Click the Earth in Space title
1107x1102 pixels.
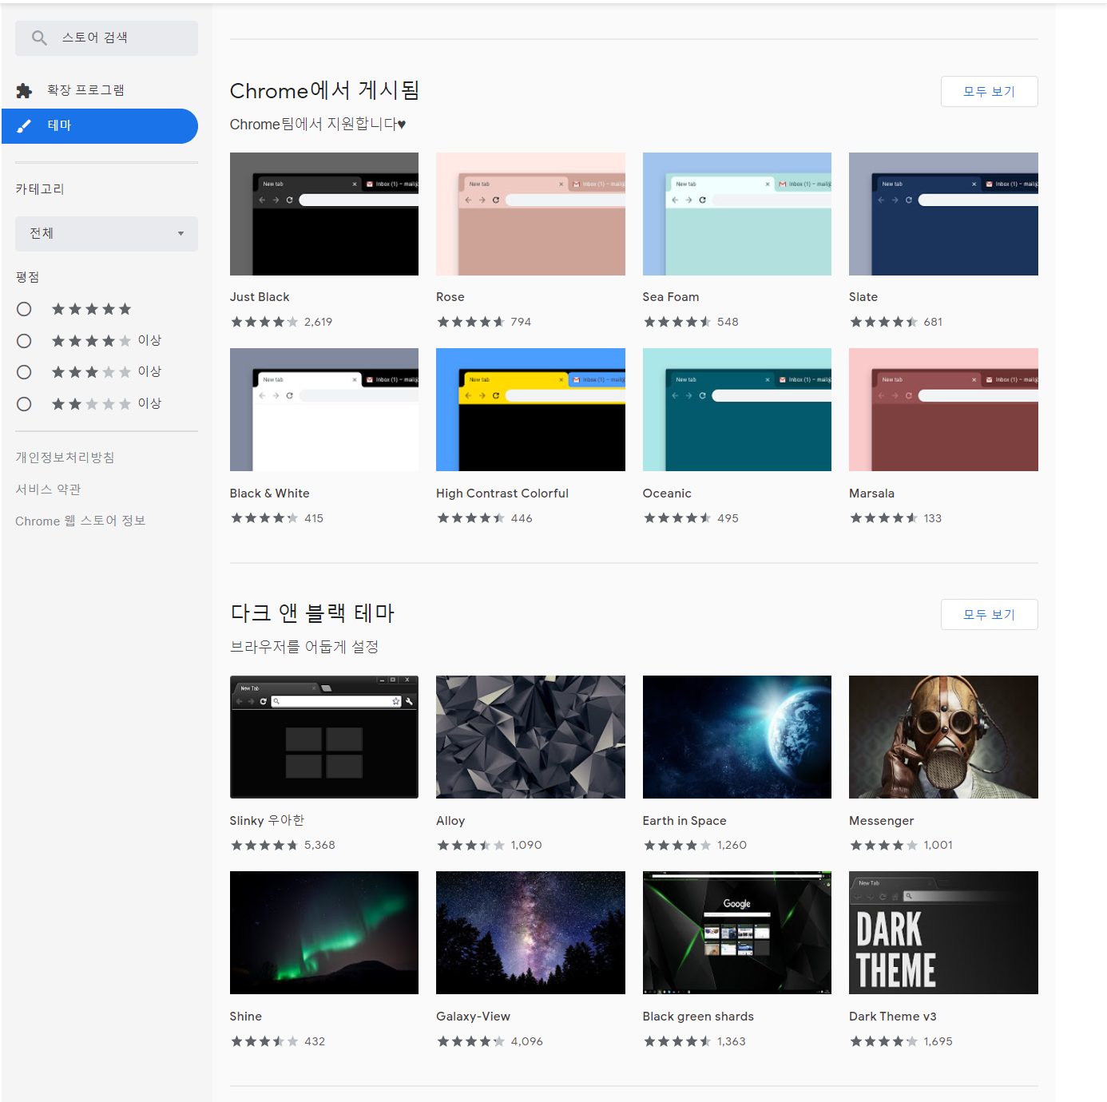(684, 821)
